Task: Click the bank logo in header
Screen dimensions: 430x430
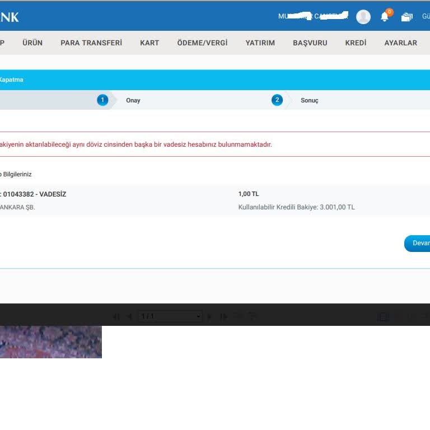Action: tap(10, 17)
